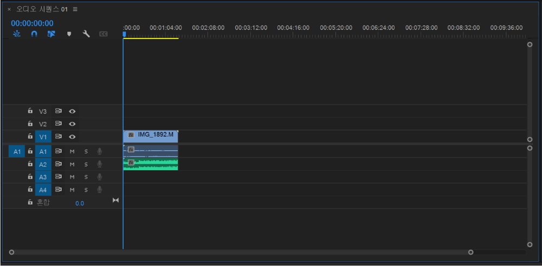The width and height of the screenshot is (542, 266).
Task: Toggle A4 track targeting label
Action: click(43, 190)
